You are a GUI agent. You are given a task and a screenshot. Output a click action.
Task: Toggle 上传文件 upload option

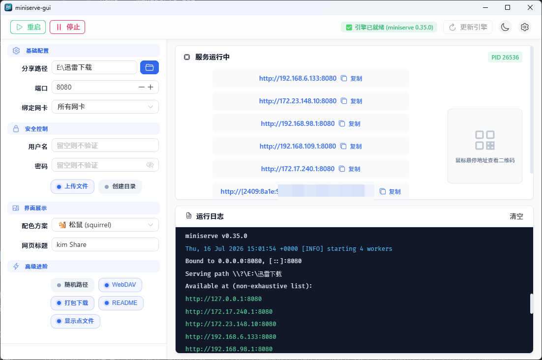[x=73, y=186]
